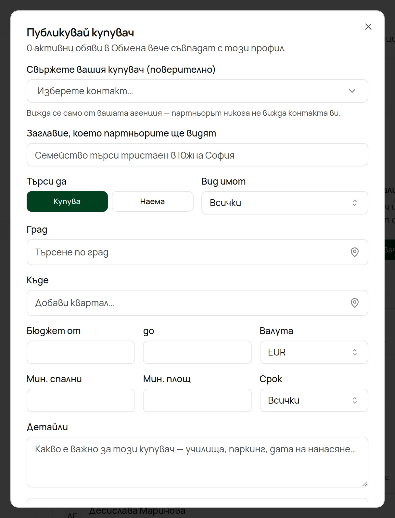The width and height of the screenshot is (395, 518).
Task: Click the Публикувай купувач heading
Action: [x=80, y=32]
